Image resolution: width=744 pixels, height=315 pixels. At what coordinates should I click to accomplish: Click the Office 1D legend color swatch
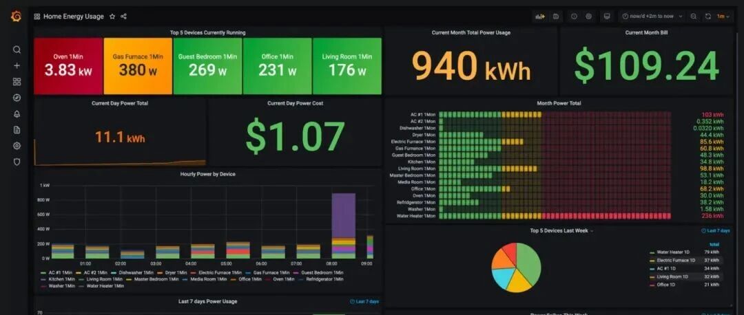coord(652,285)
